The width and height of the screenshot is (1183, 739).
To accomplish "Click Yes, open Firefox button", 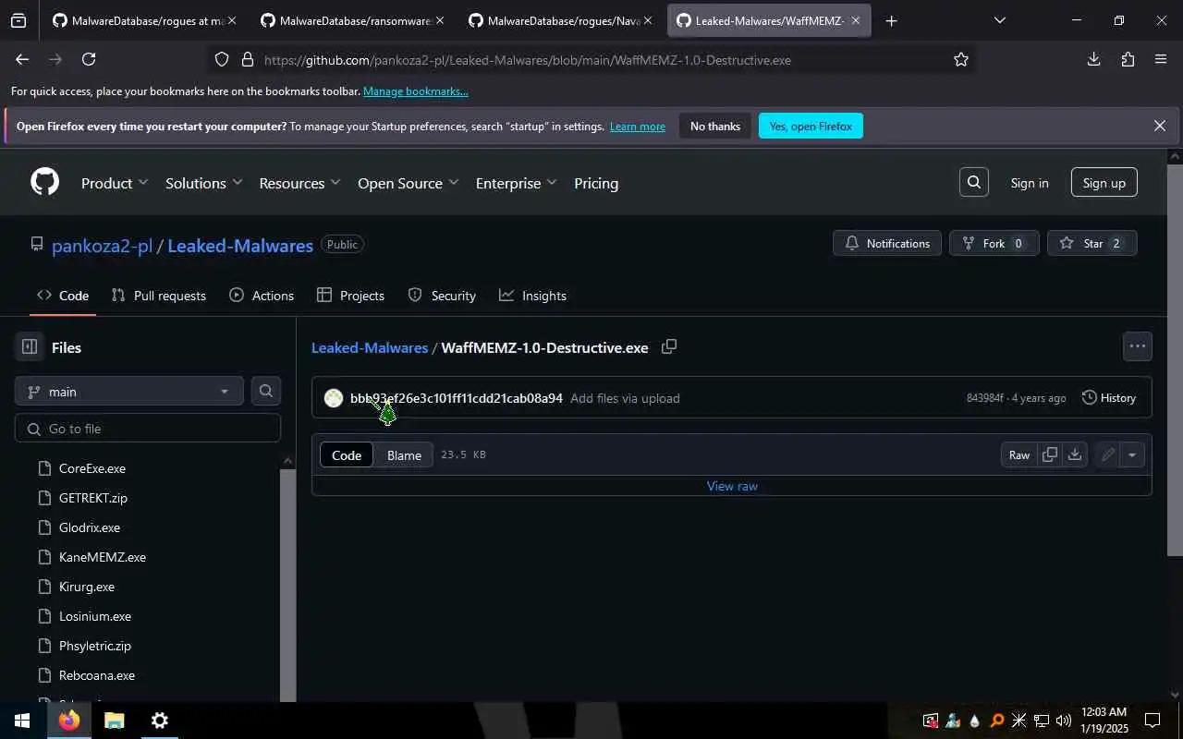I will [x=811, y=126].
